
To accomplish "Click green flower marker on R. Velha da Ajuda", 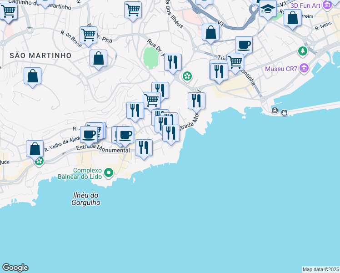I will [x=40, y=161].
